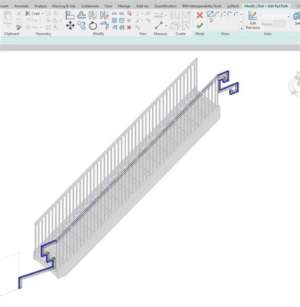Expand the Cope dropdown arrow
This screenshot has width=300, height=307.
42,13
